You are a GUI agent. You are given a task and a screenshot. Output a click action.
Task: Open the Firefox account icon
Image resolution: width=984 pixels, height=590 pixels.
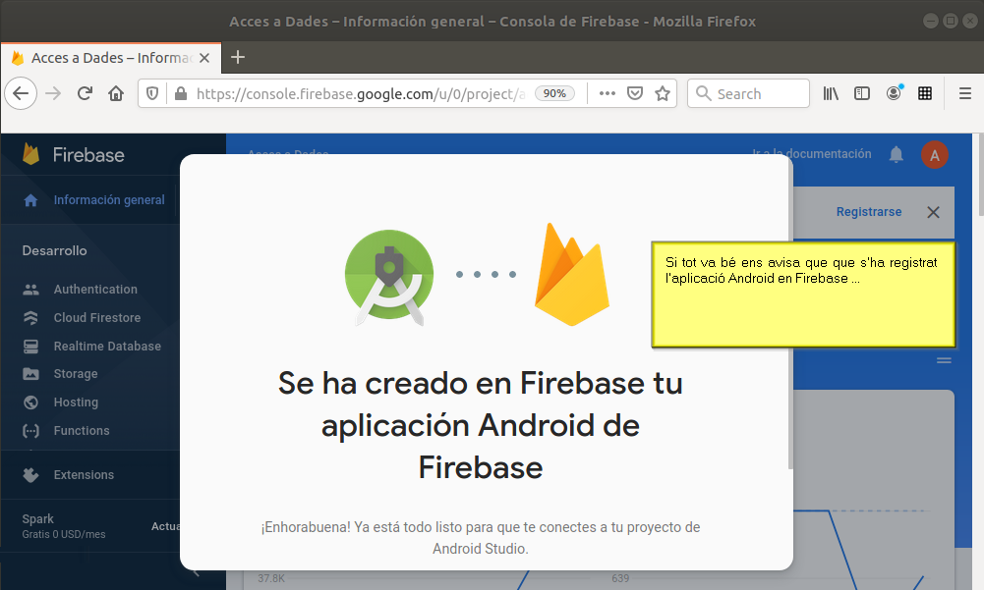tap(894, 93)
